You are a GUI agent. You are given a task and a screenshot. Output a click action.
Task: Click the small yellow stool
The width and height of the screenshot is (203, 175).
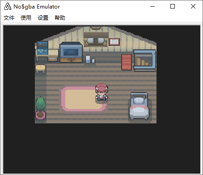coord(40,69)
